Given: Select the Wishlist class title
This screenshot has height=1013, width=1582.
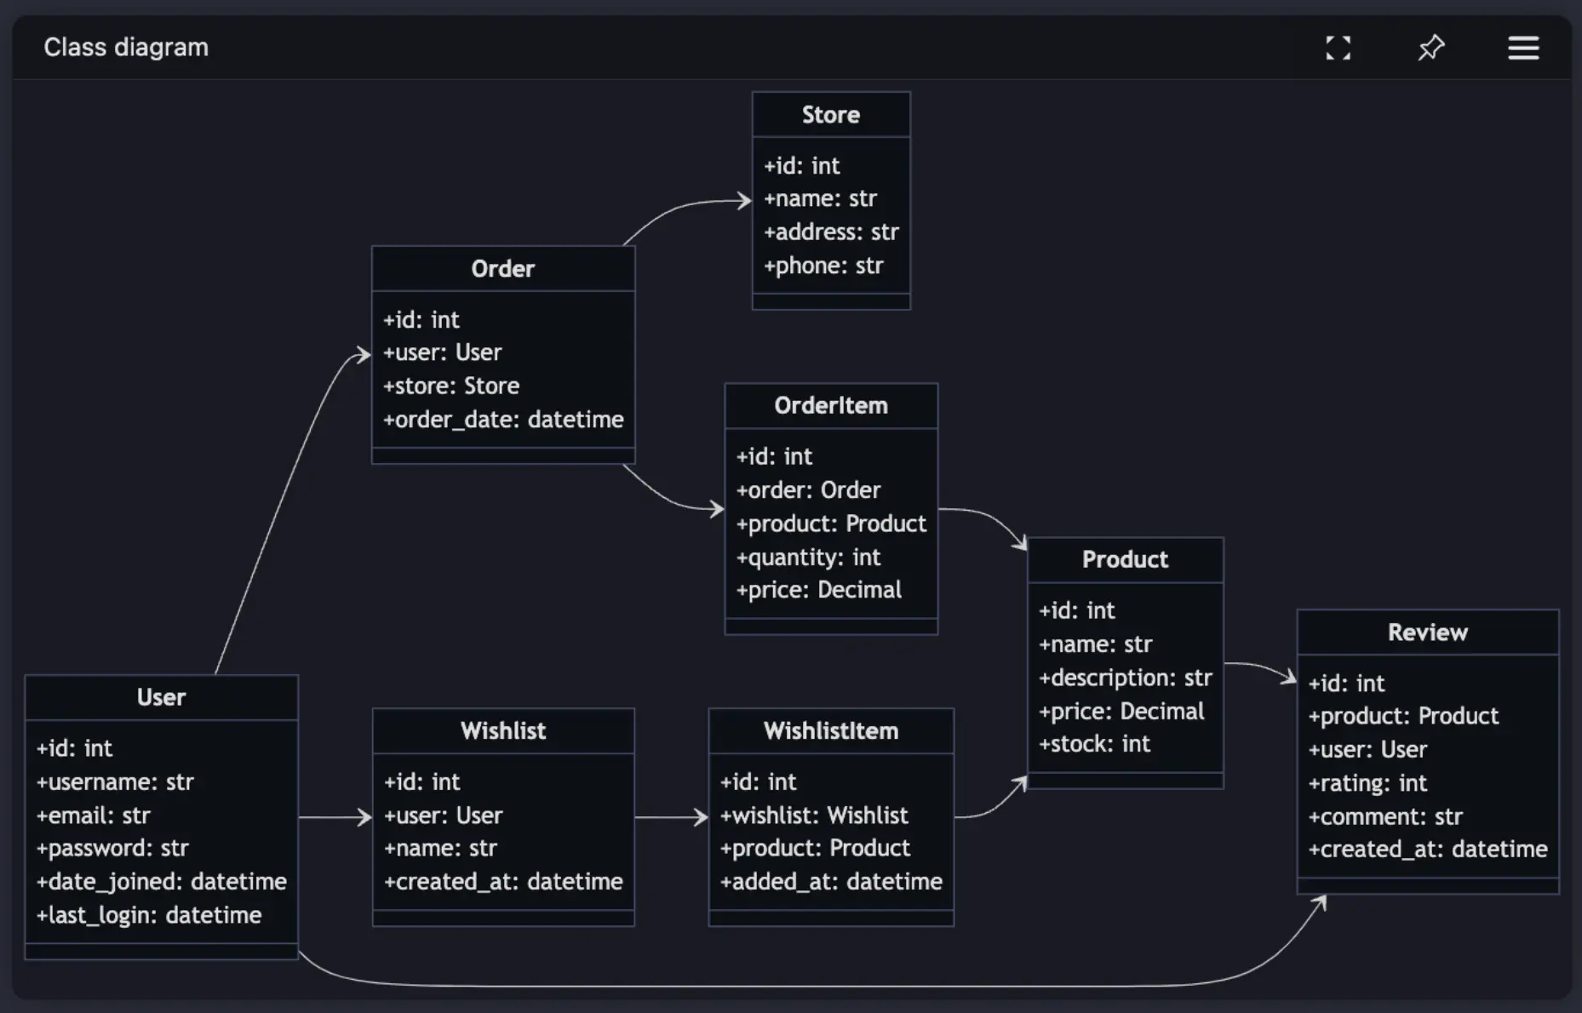Looking at the screenshot, I should click(503, 731).
